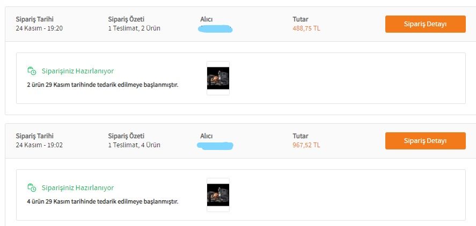The height and width of the screenshot is (226, 476).
Task: Click the Sipariş Tarihi label in the first order
Action: click(x=35, y=19)
